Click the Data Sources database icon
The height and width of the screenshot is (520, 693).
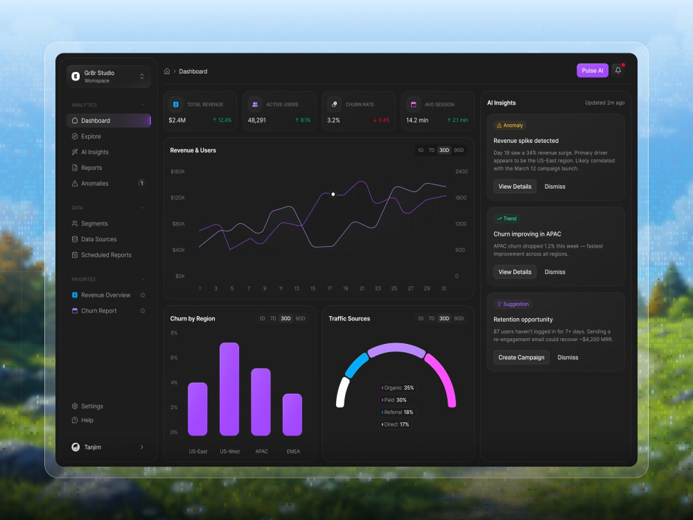(x=75, y=239)
